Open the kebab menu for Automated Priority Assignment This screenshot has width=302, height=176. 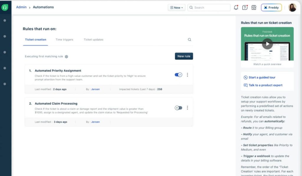tap(188, 75)
